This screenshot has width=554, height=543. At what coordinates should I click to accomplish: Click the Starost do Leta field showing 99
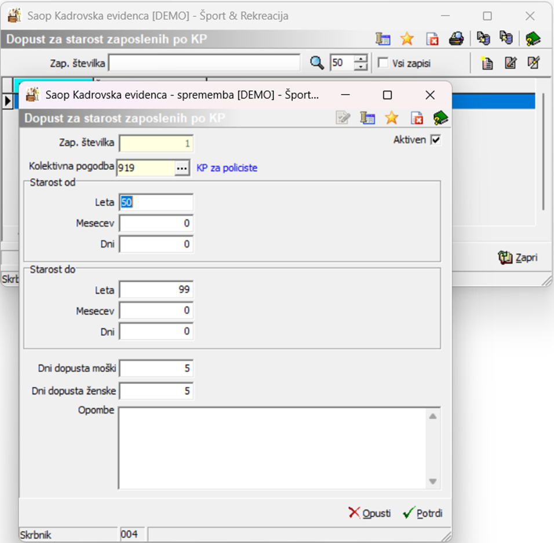pos(156,289)
